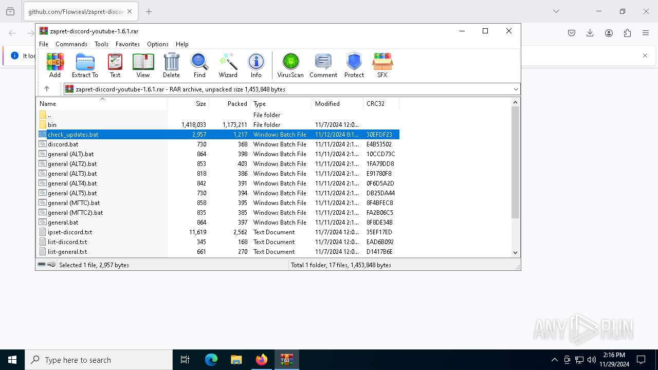Select check_updates.bat file

coord(218,135)
